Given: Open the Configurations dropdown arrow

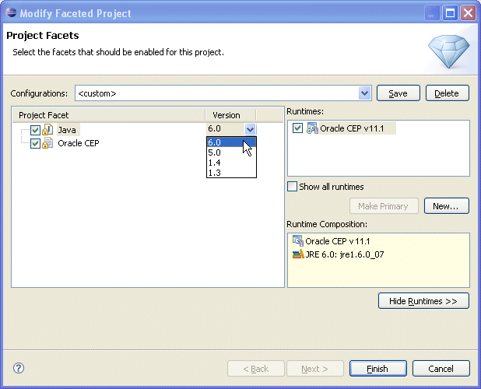Looking at the screenshot, I should [365, 93].
